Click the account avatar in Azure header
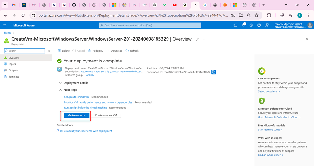314x166 pixels. [x=310, y=25]
